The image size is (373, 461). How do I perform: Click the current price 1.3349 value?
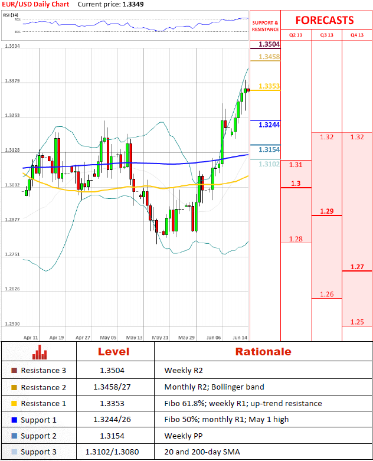[133, 4]
